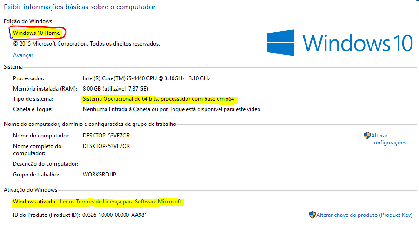Click the 2015 Microsoft Corporation copyright line
This screenshot has width=419, height=228.
click(x=86, y=44)
